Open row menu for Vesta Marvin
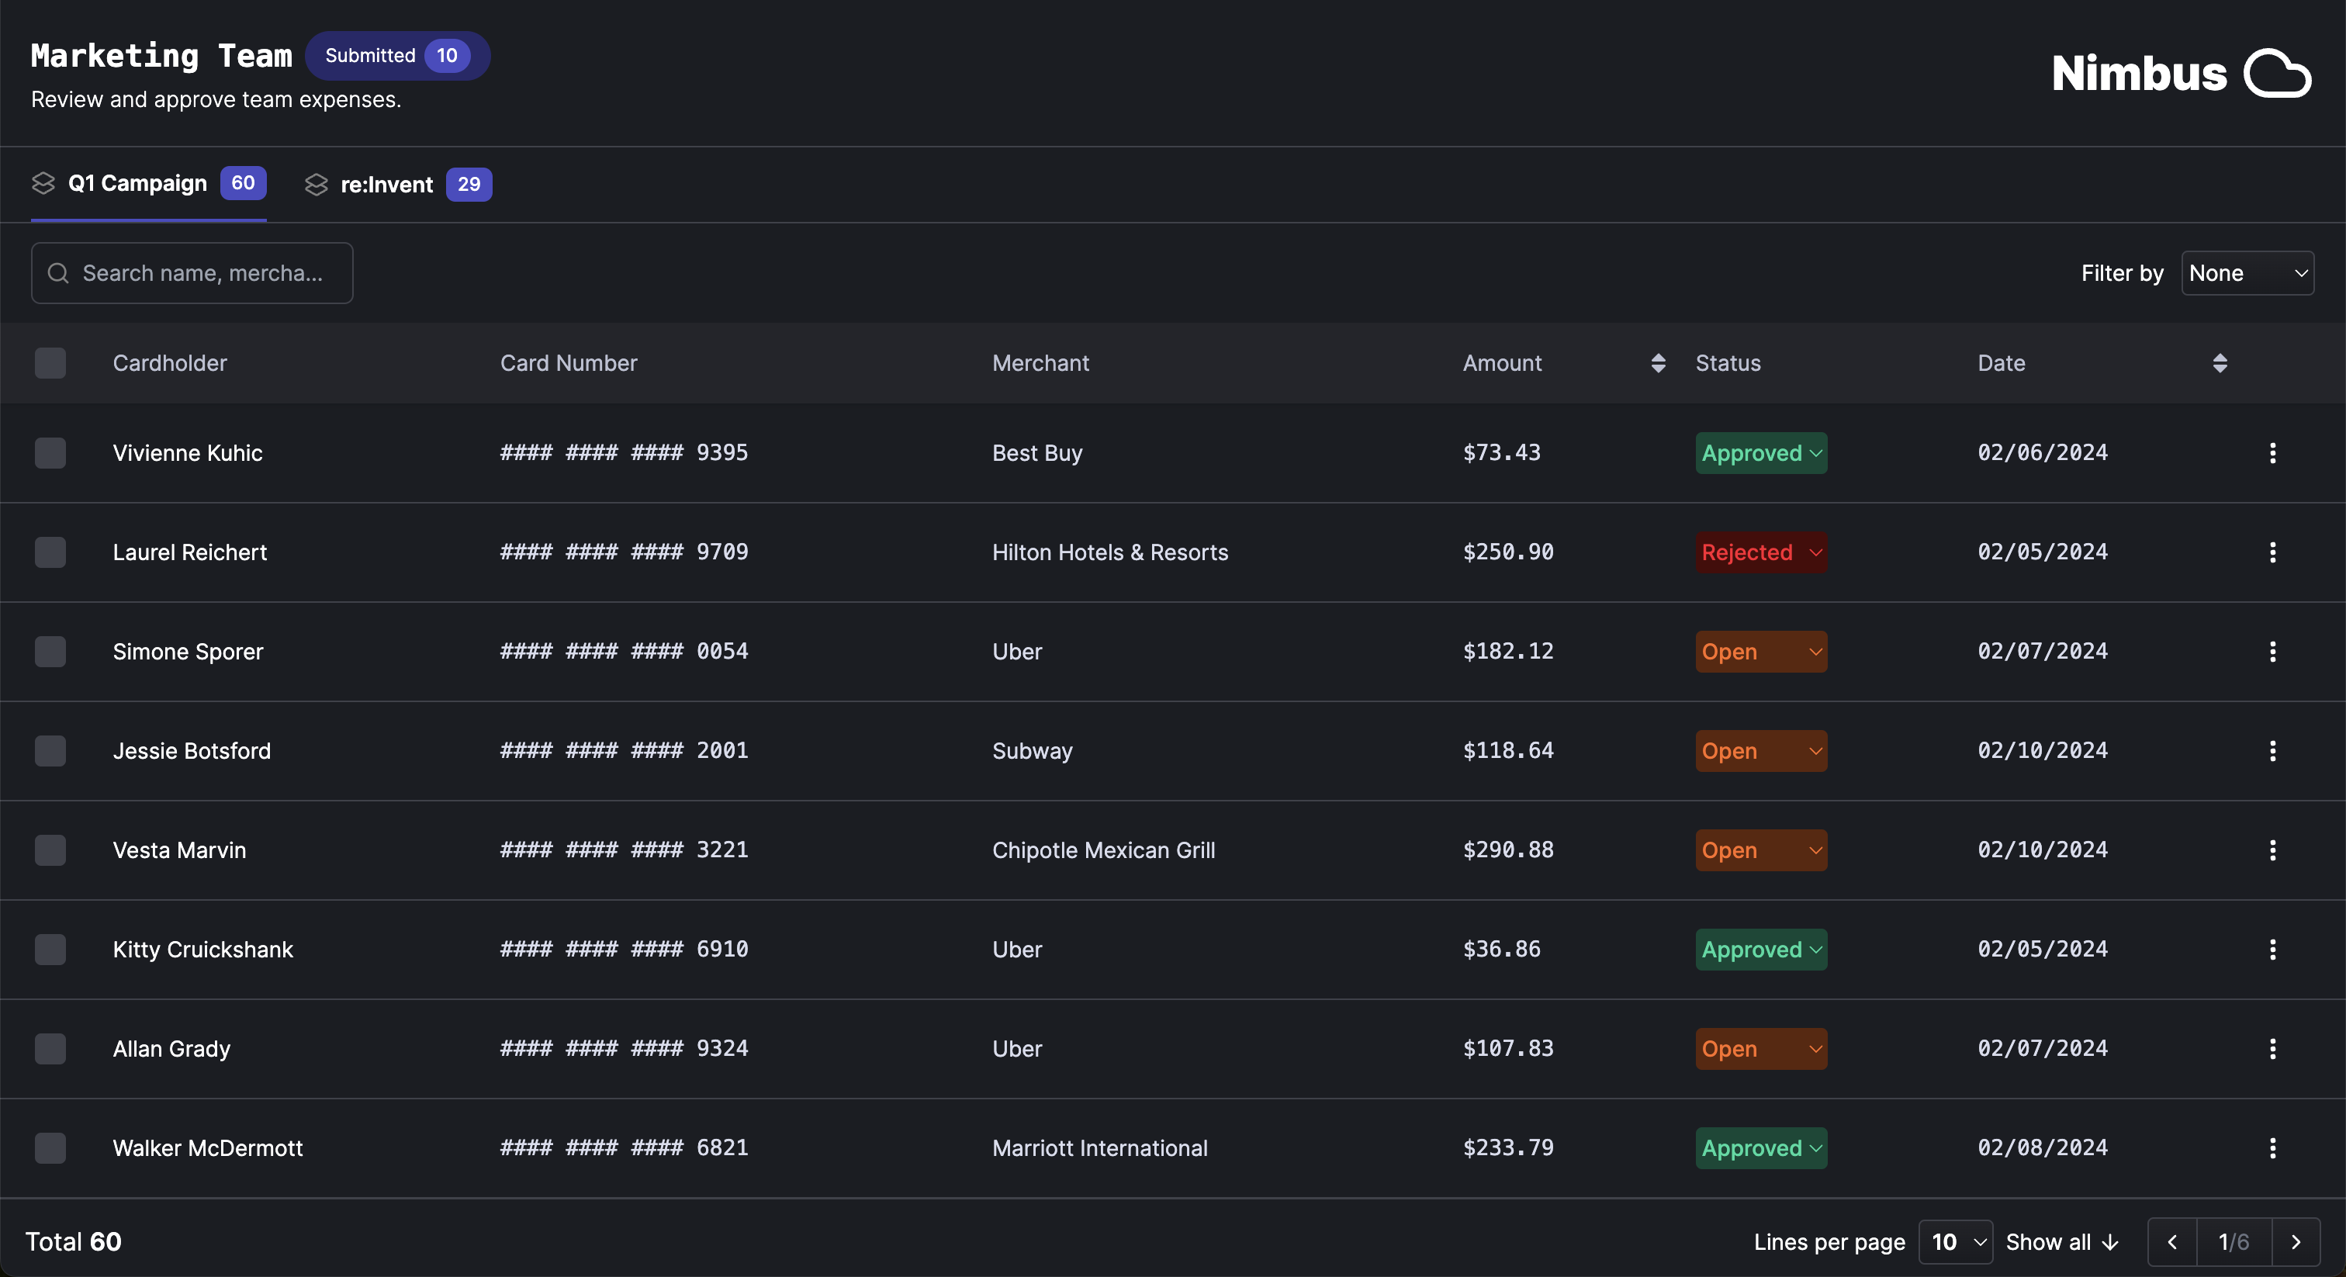The image size is (2346, 1277). point(2272,850)
